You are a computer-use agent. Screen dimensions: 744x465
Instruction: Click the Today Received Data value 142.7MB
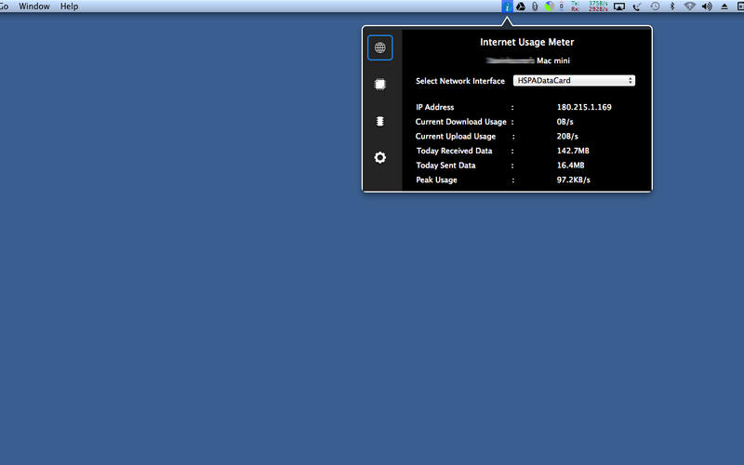573,151
